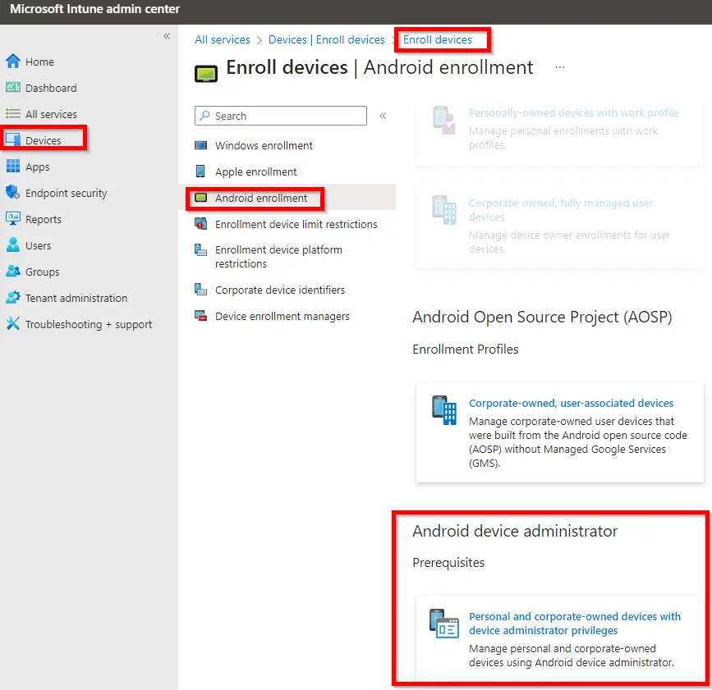Open Reports in the sidebar
Screen dimensions: 712x690
click(44, 220)
